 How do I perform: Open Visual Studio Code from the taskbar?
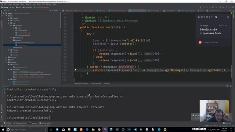[135, 129]
